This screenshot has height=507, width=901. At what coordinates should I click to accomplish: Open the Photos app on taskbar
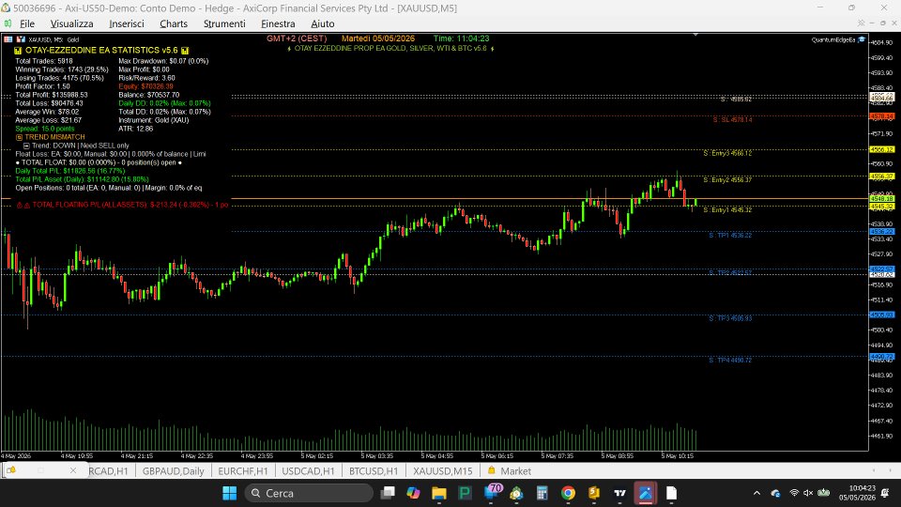click(646, 493)
